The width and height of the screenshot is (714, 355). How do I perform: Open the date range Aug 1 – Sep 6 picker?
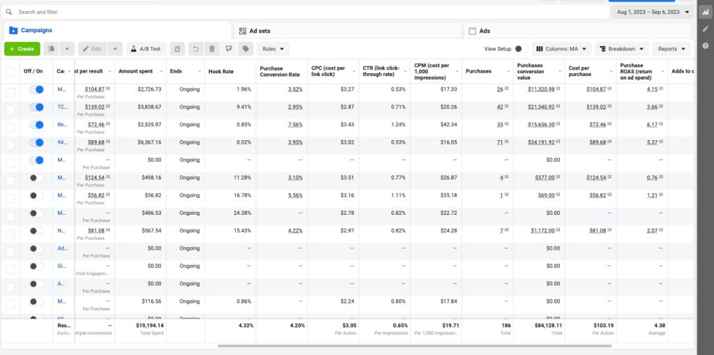(653, 13)
